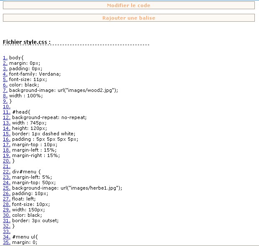
Task: Click line 15 link for dashed white border
Action: pyautogui.click(x=6, y=134)
